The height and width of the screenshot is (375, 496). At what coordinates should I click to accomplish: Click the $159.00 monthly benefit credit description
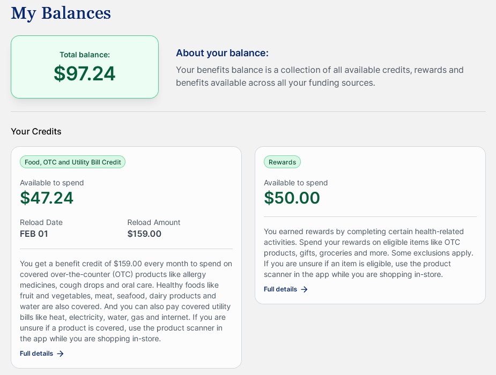pyautogui.click(x=126, y=301)
